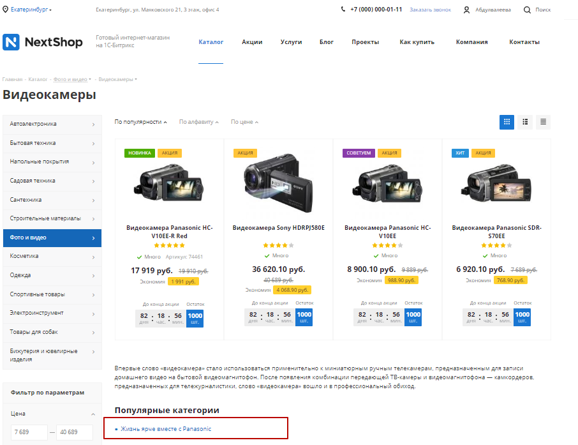The width and height of the screenshot is (578, 445).
Task: Click Заказать звонок link
Action: [x=430, y=10]
